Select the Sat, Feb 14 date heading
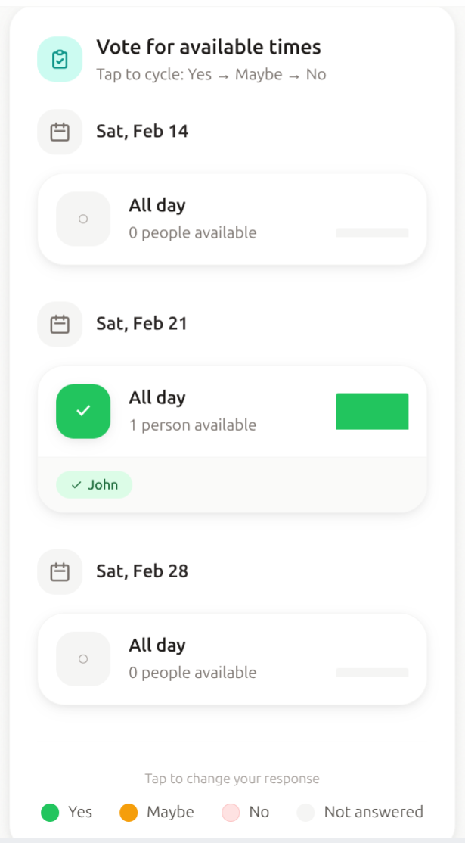465x843 pixels. point(142,132)
